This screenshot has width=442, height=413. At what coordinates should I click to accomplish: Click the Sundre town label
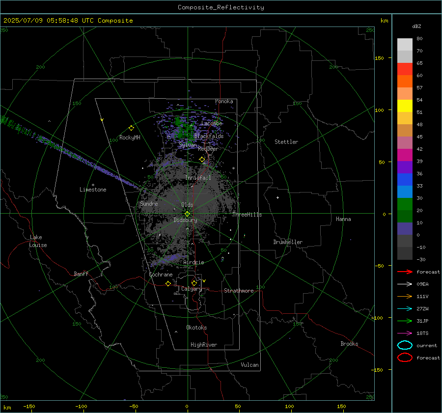(x=149, y=204)
